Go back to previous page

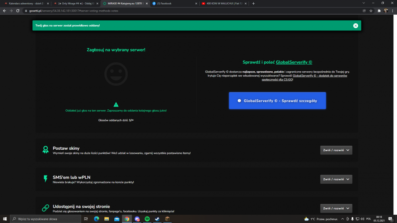click(4, 11)
